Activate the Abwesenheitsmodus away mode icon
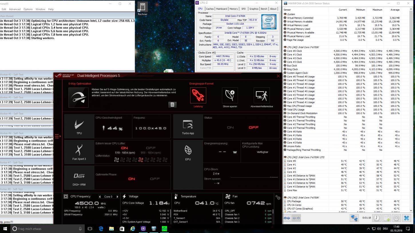The height and width of the screenshot is (233, 415). tap(262, 95)
